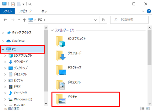Click the PCの検索 search field

point(130,20)
